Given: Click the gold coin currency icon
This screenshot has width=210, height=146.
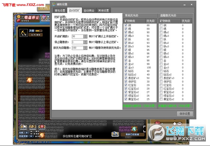Looking at the screenshot, I should pyautogui.click(x=18, y=17).
